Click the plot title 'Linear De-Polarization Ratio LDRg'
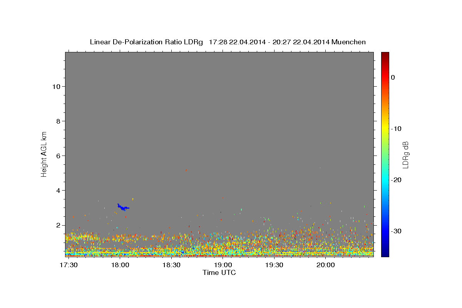 [146, 42]
